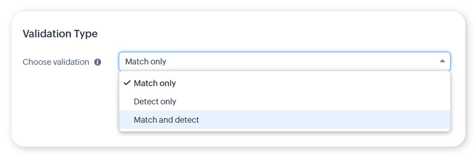Close the dropdown using the up arrow
Viewport: 475px width, 158px height.
442,61
